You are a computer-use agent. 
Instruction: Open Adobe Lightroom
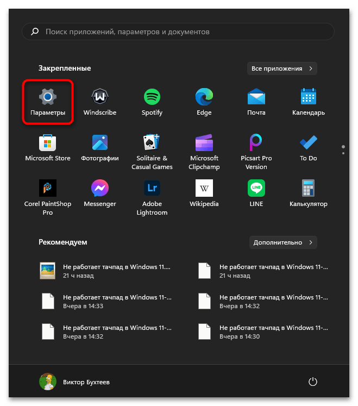152,197
